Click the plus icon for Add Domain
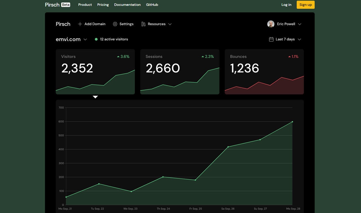Viewport: 361px width, 213px height. click(x=80, y=24)
